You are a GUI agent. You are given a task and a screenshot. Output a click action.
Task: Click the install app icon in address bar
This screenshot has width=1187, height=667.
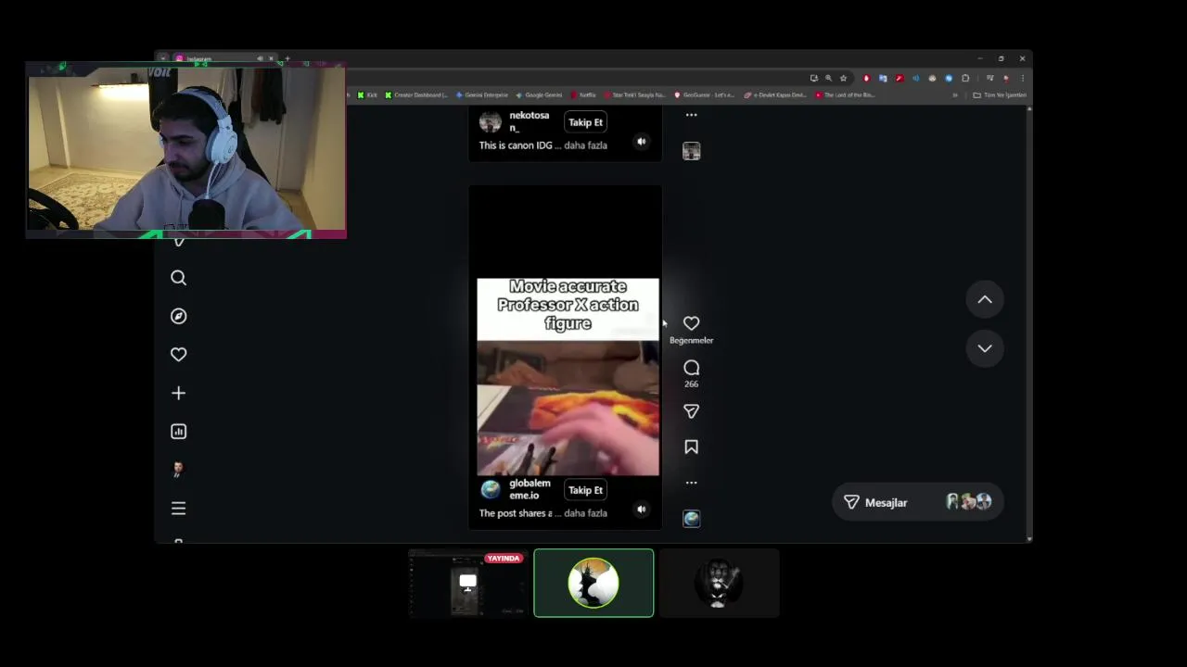point(813,78)
